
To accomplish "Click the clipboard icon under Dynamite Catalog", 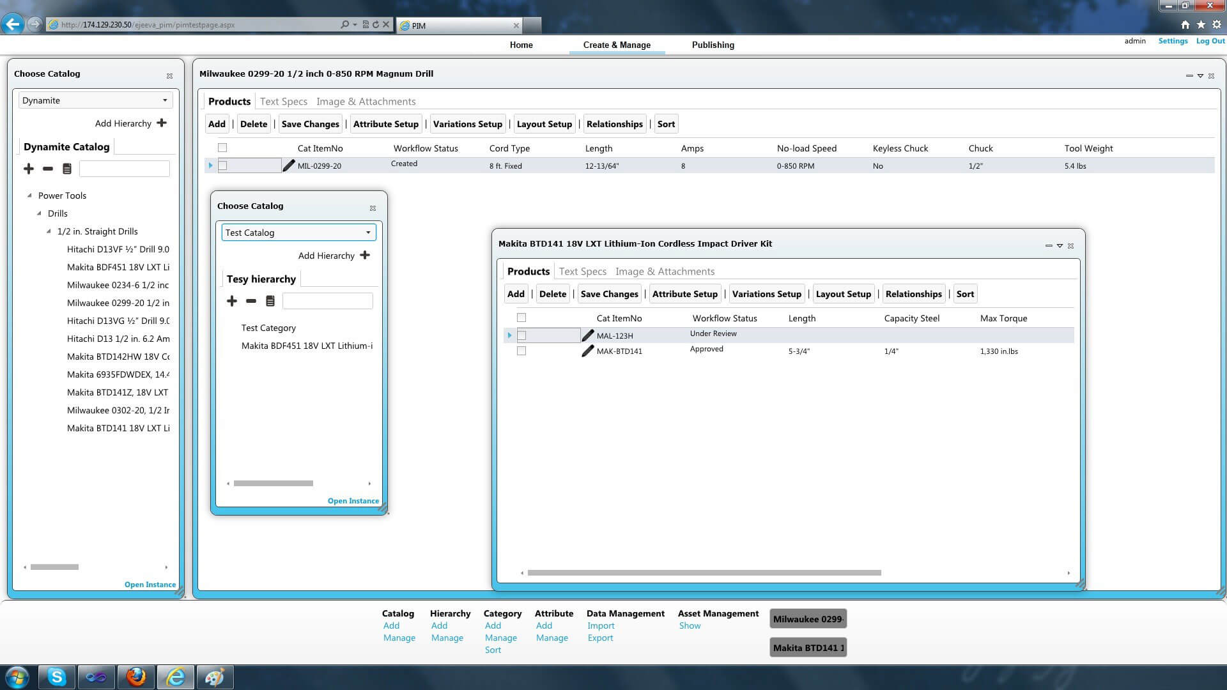I will click(x=67, y=169).
